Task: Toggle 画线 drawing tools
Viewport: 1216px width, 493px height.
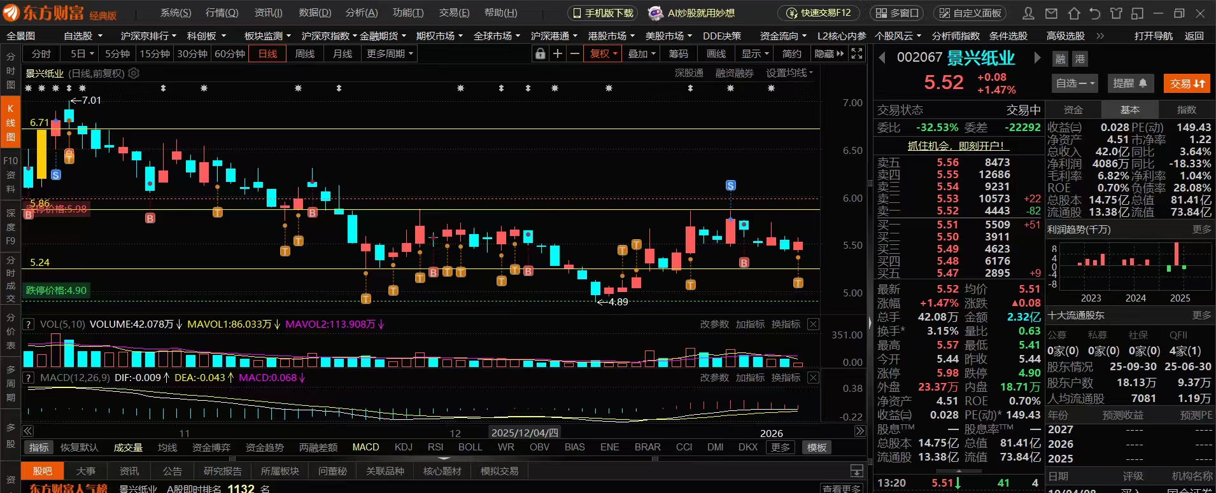Action: coord(716,54)
